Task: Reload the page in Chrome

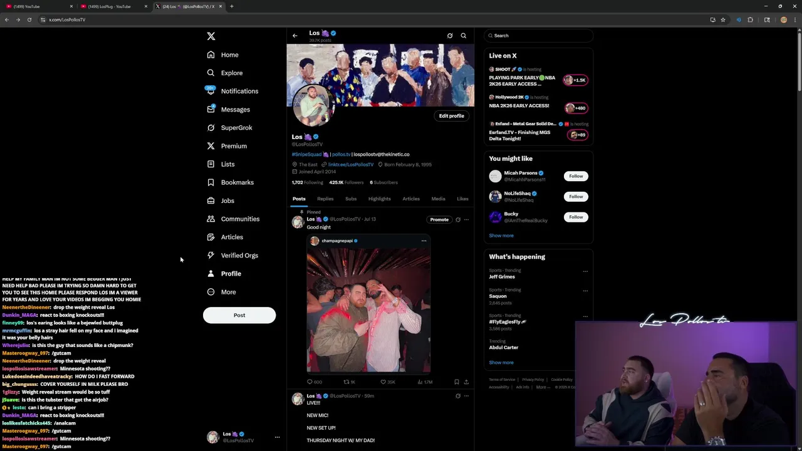Action: [29, 19]
